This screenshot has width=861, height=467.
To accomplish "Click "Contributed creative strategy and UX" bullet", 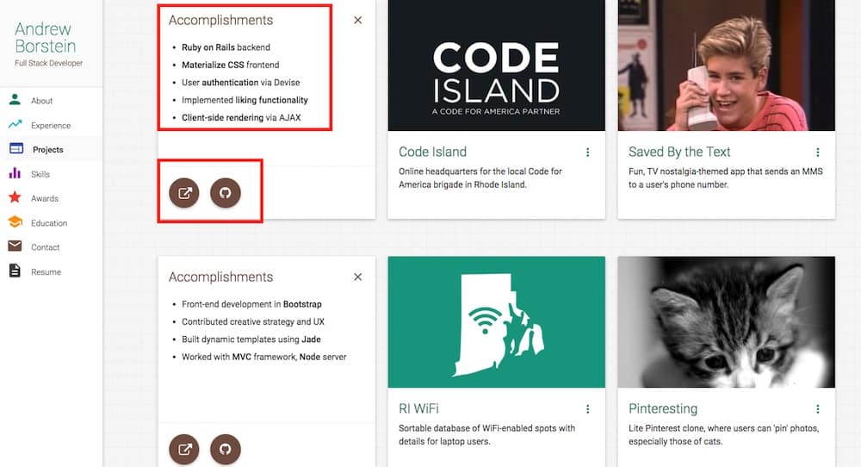I will 253,321.
